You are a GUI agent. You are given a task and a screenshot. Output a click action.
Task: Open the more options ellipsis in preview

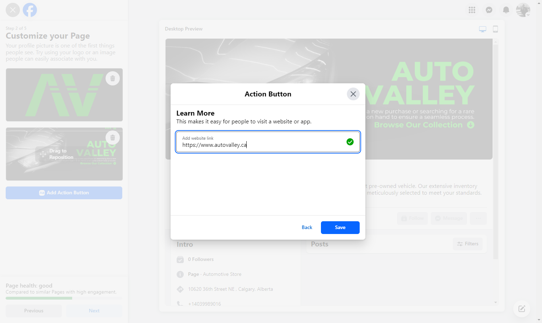(x=478, y=218)
